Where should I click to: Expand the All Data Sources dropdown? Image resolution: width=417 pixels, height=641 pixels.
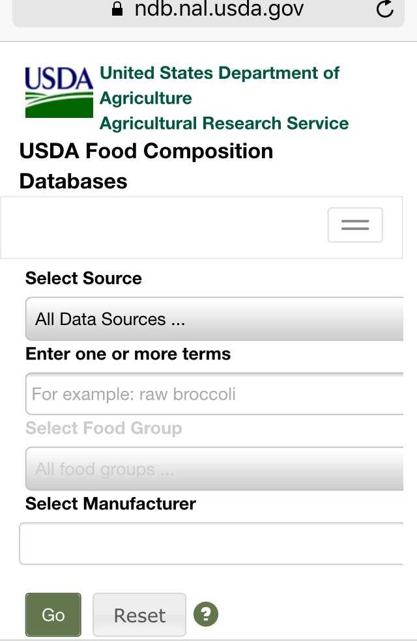point(215,319)
